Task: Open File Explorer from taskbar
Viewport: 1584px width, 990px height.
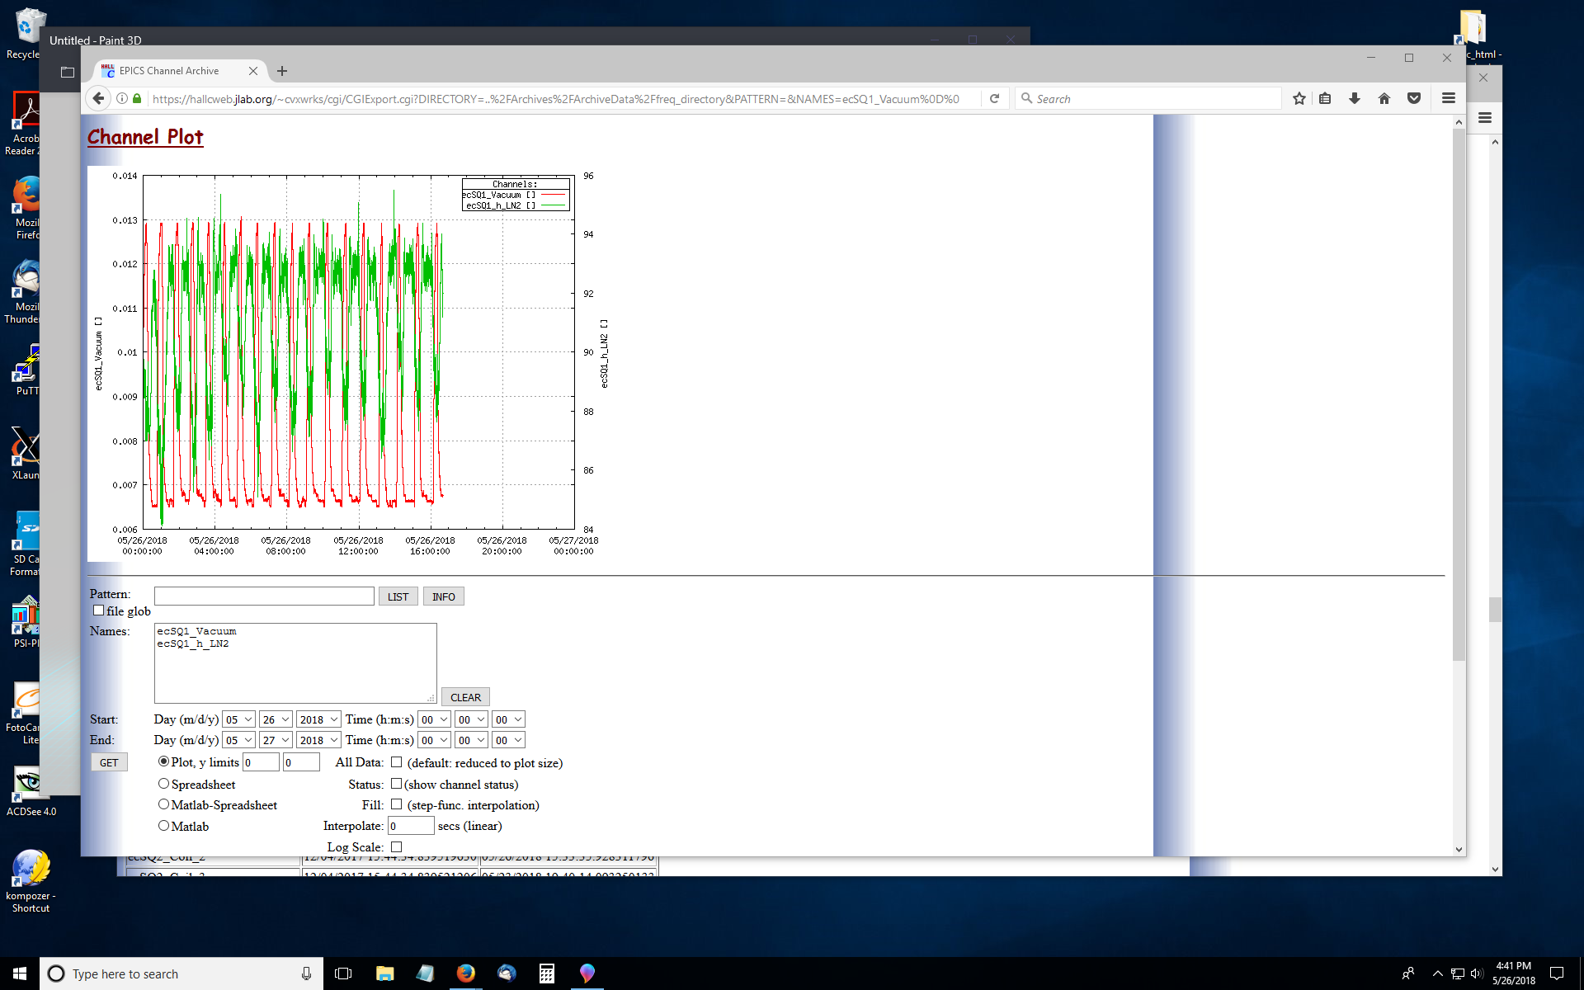Action: (384, 973)
